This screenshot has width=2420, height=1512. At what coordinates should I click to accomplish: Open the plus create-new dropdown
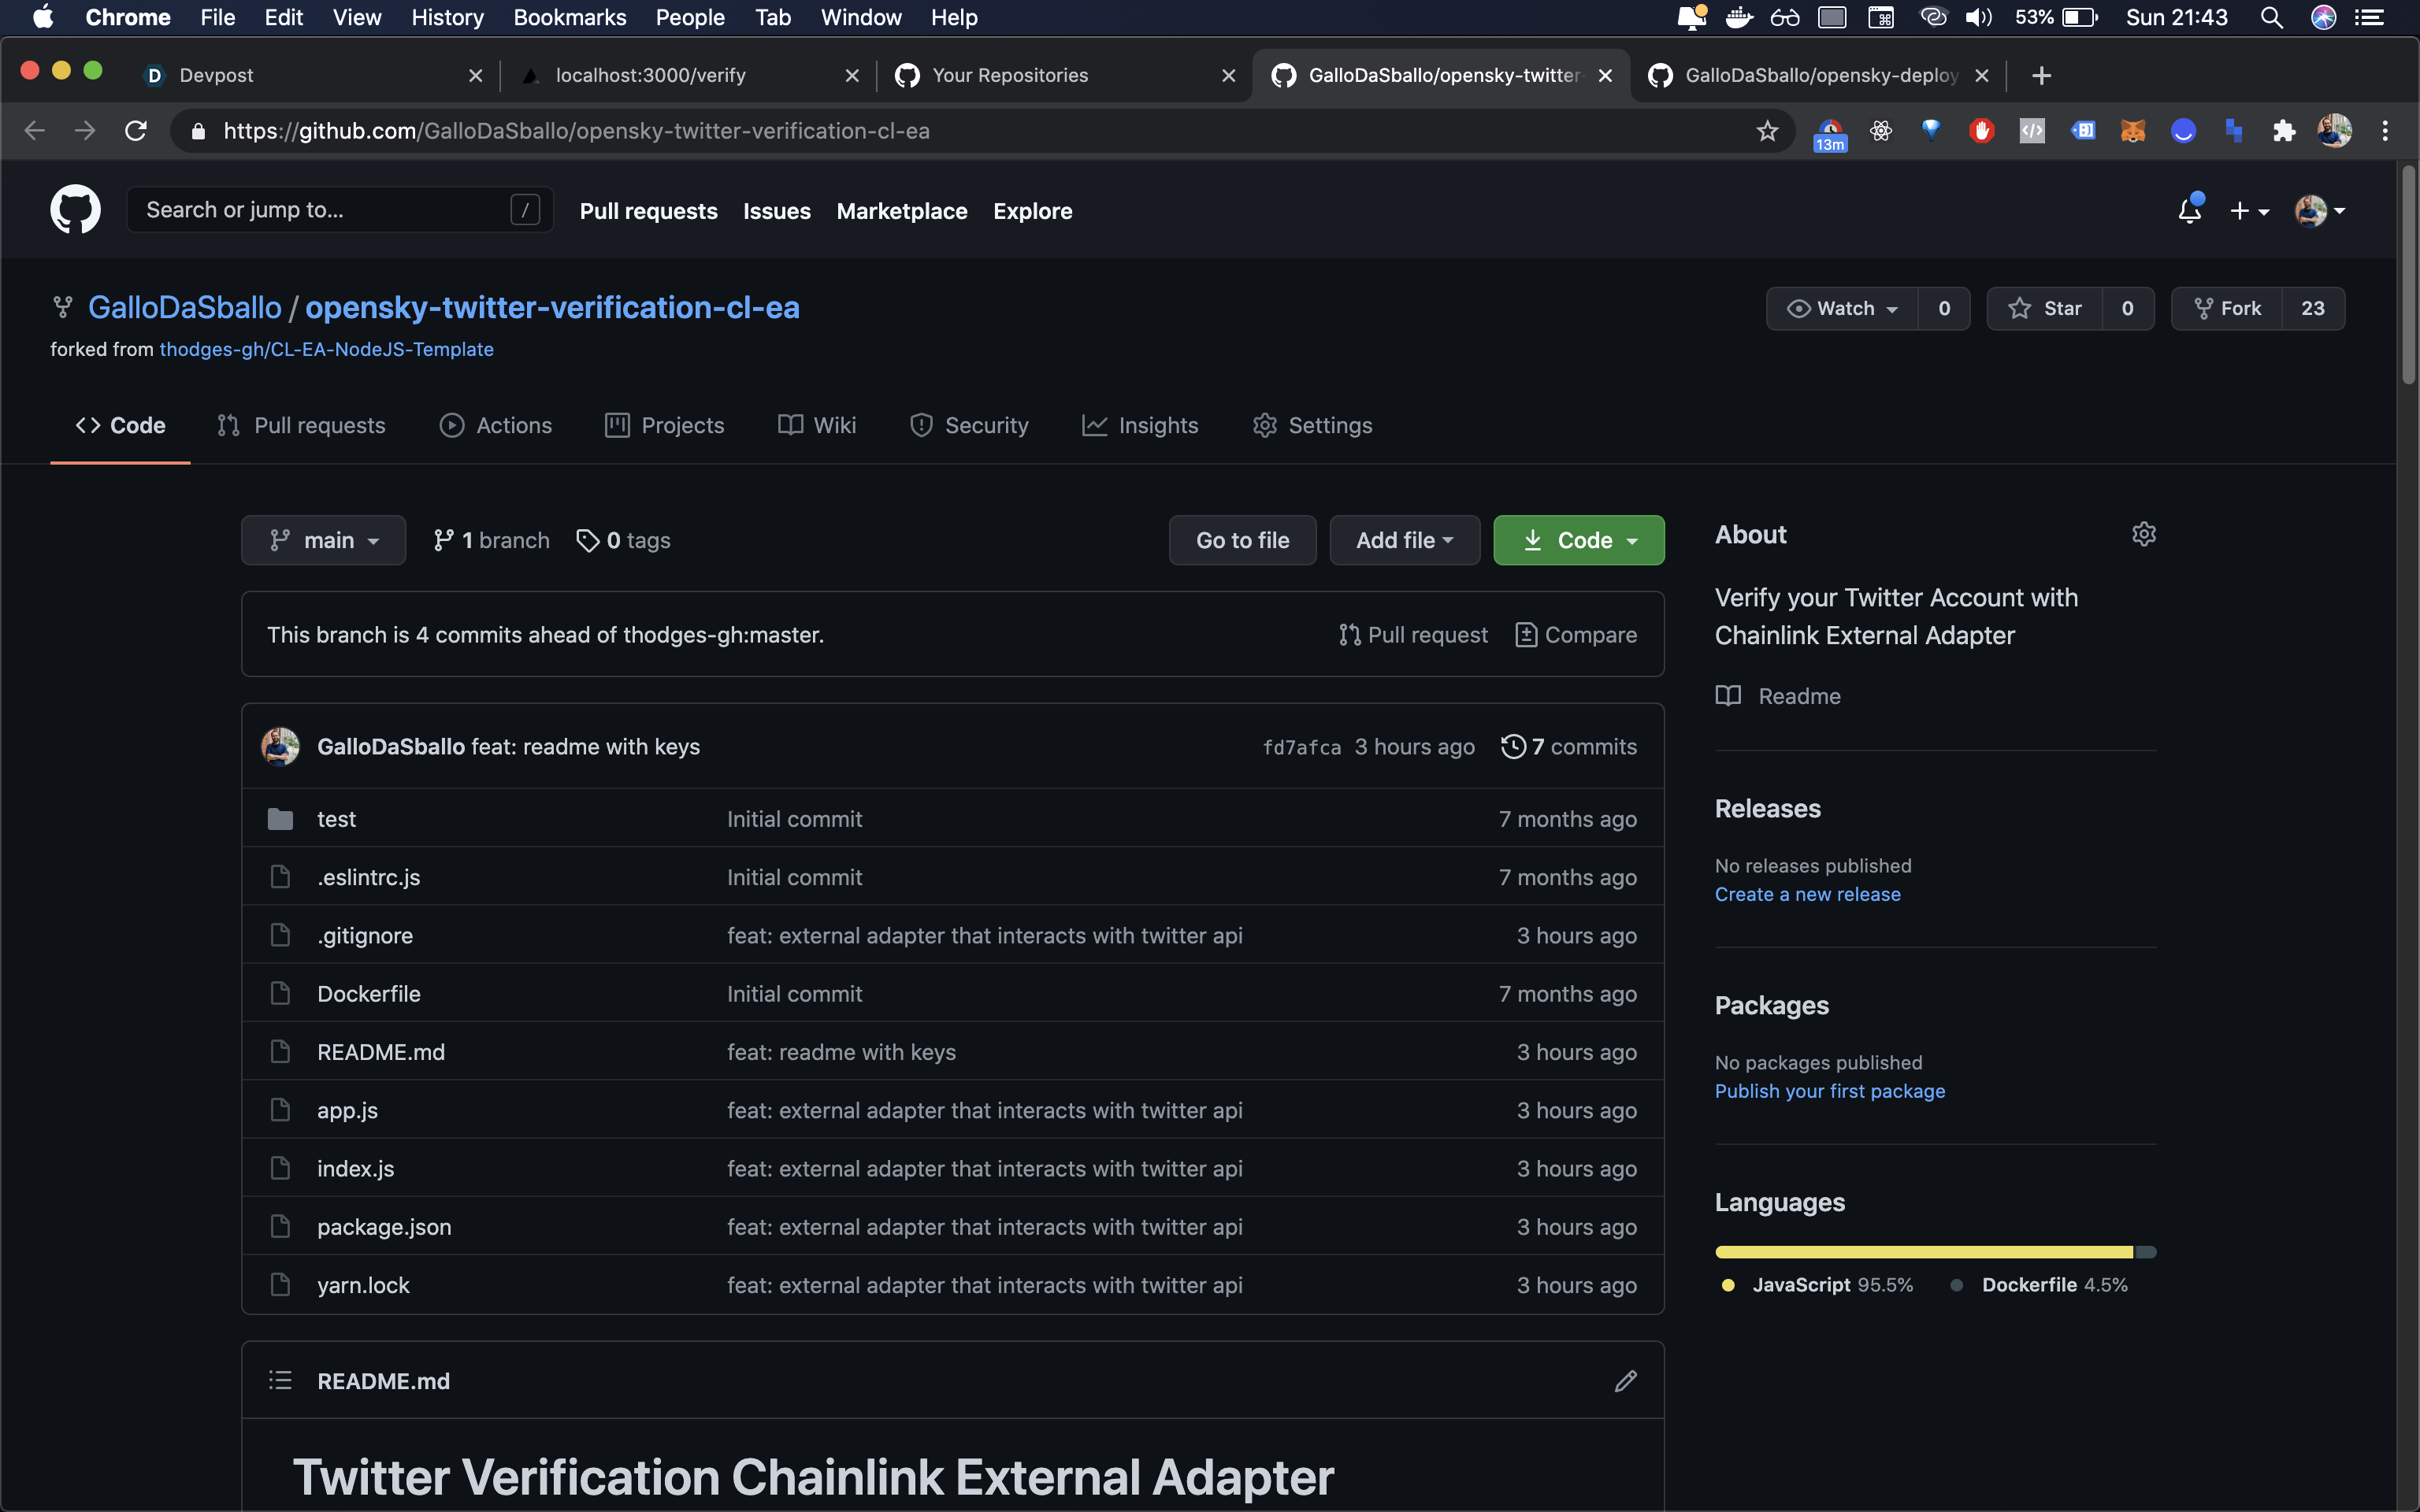click(x=2248, y=211)
